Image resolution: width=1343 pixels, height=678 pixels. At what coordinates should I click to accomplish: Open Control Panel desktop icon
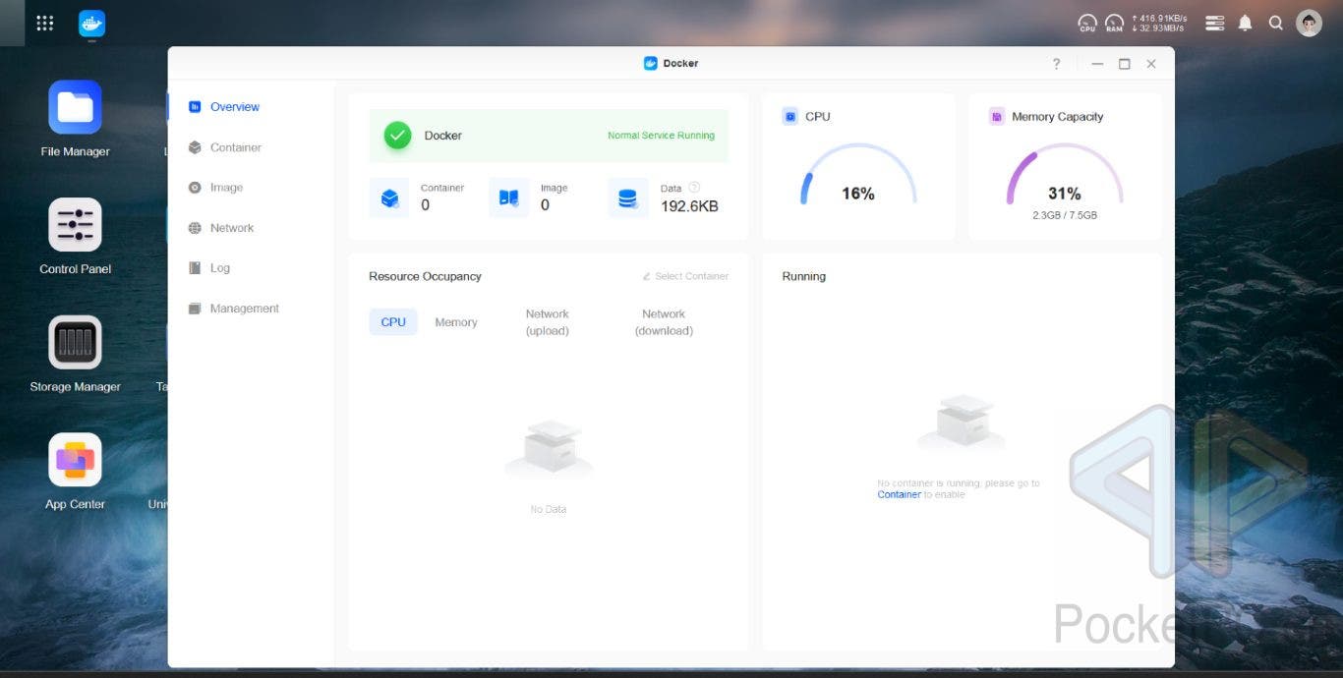75,225
